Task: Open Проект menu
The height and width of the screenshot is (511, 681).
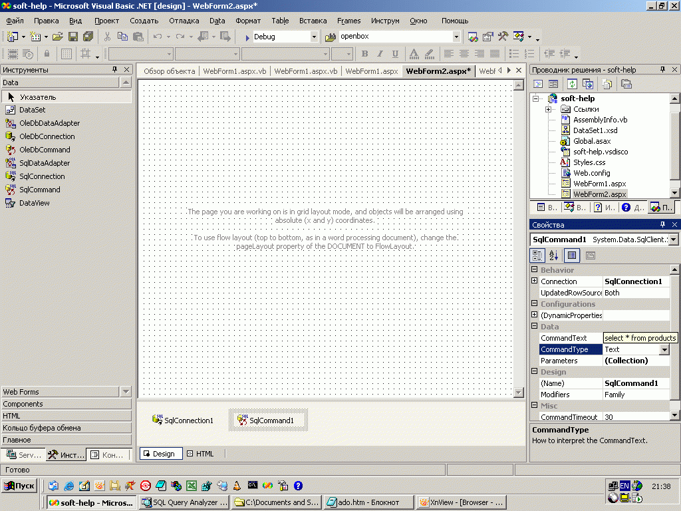Action: [107, 21]
